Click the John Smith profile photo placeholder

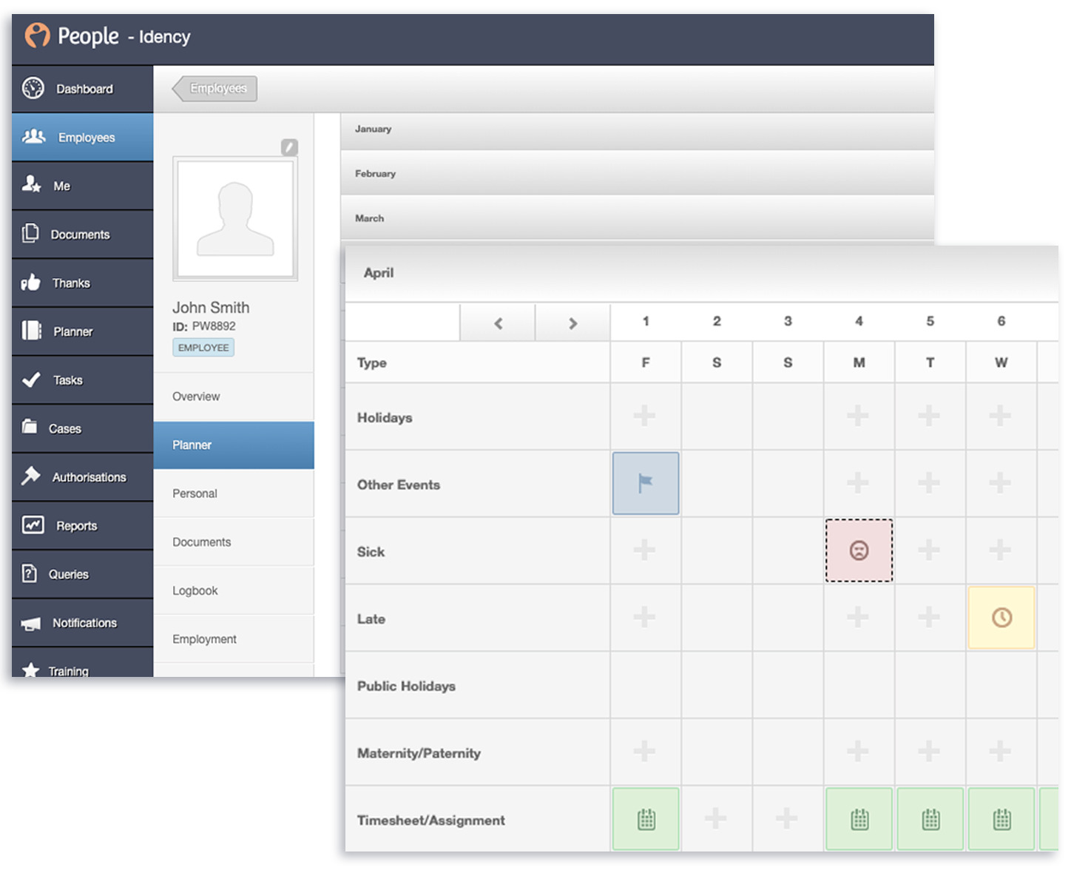click(x=235, y=219)
